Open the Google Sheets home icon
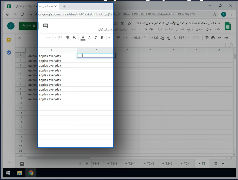This screenshot has width=238, height=180. coord(228,26)
